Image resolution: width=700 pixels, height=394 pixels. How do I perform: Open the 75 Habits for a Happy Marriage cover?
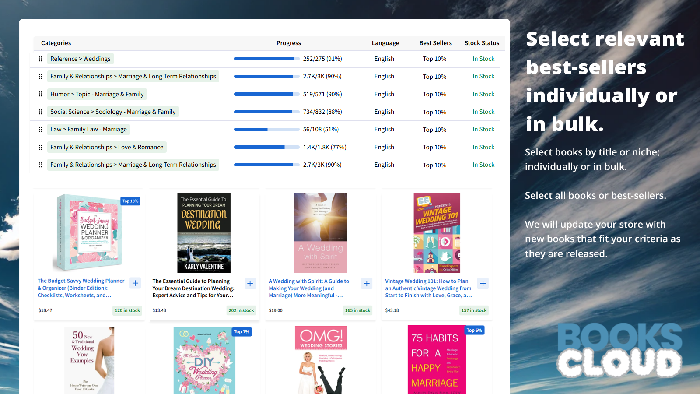[x=436, y=360]
